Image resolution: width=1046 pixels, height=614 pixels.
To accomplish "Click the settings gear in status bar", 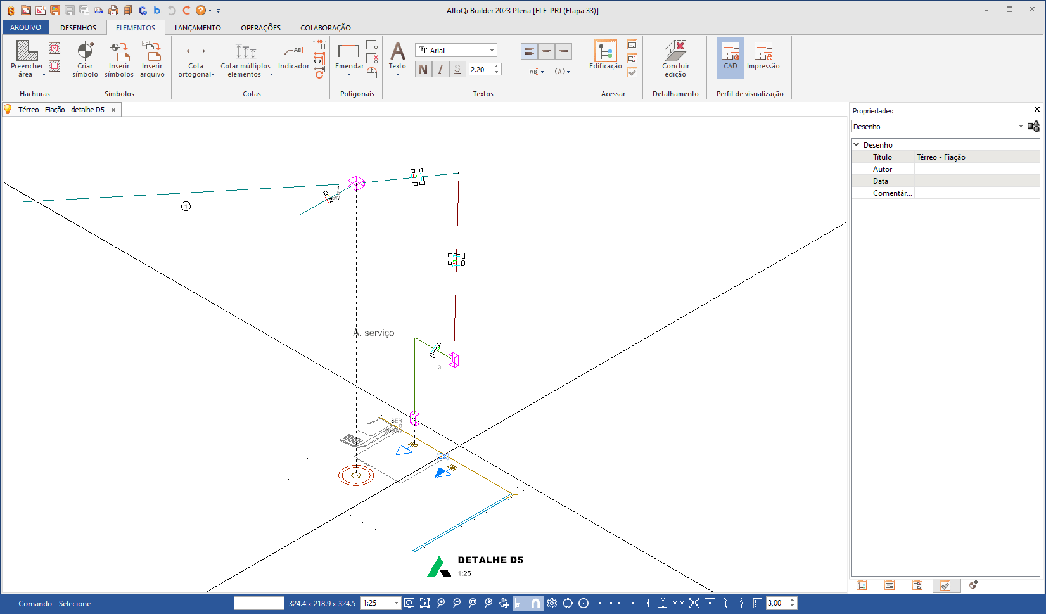I will (552, 603).
